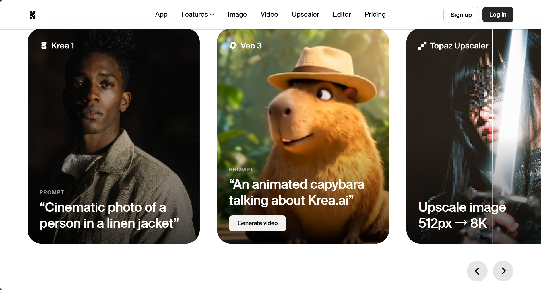Open the Upscaler page

tap(305, 14)
